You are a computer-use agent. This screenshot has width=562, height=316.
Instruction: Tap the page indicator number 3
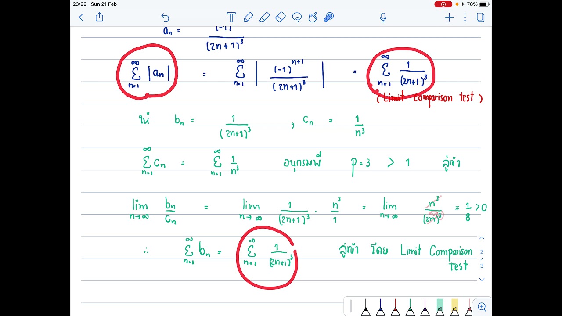[482, 266]
